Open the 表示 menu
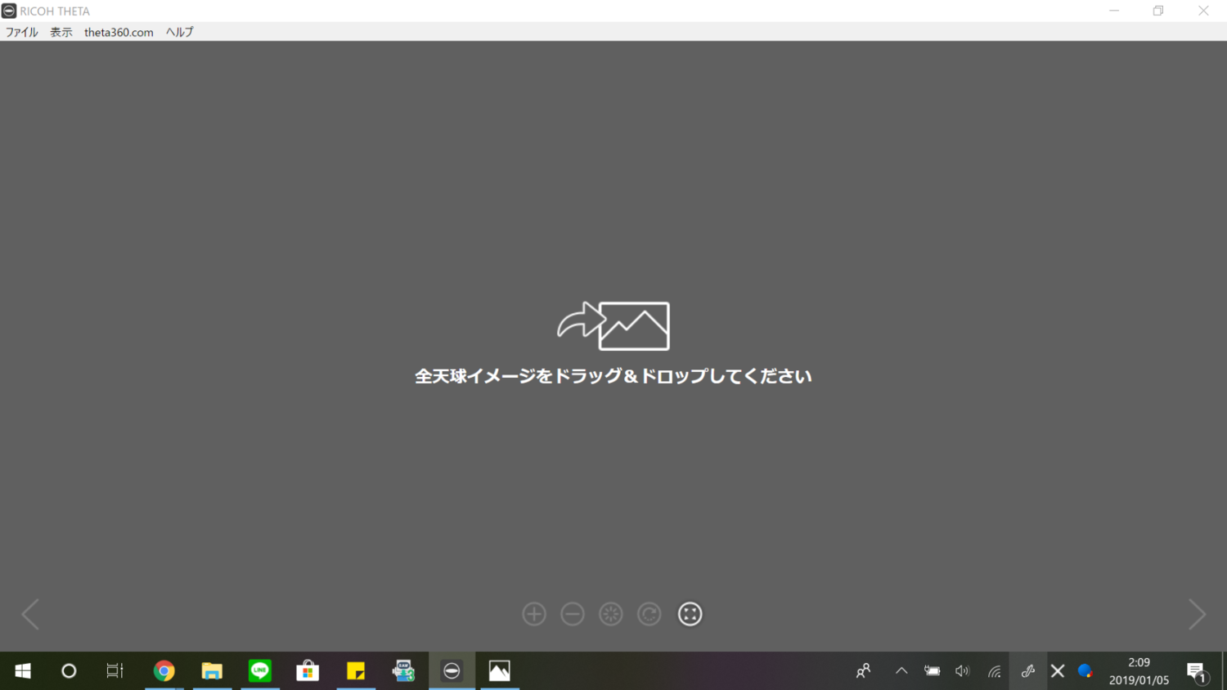 point(60,32)
